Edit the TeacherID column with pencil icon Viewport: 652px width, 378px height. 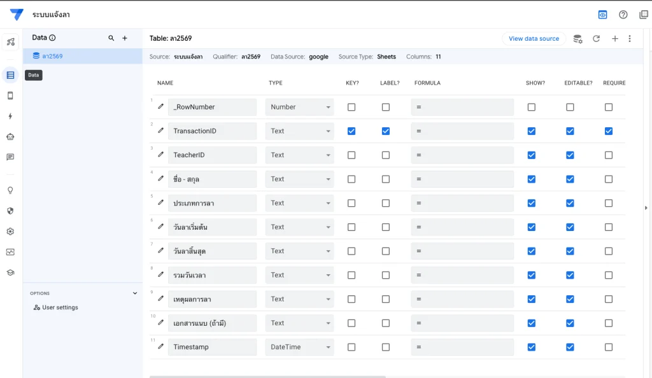tap(161, 155)
